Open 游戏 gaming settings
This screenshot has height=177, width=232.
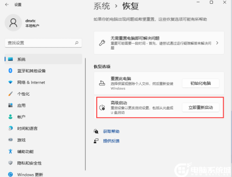21,140
